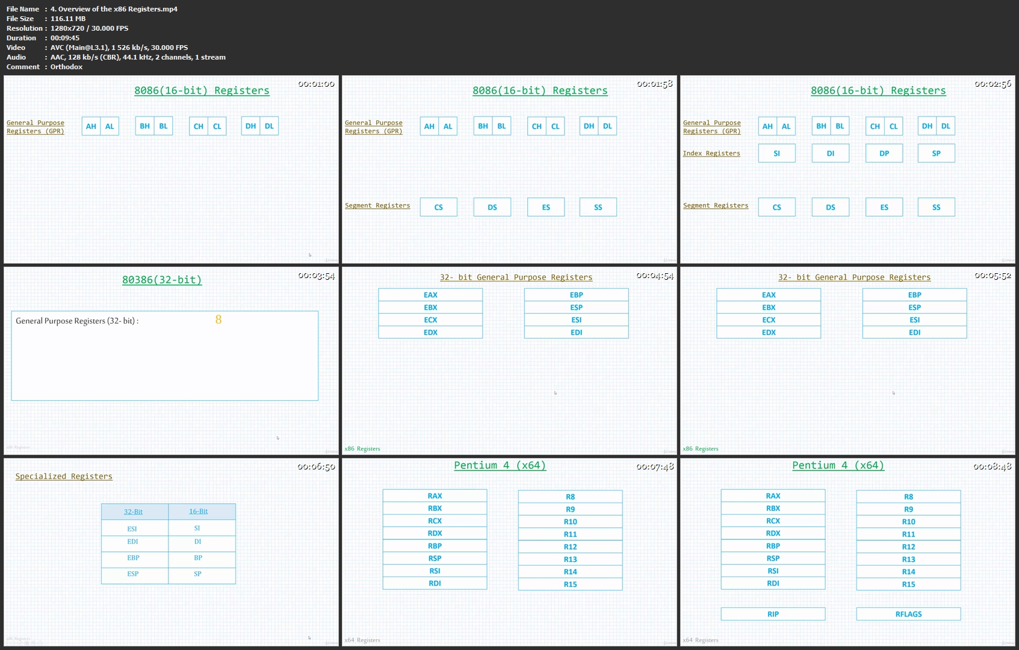Click the '32- bit General Purpose Registers' title at 00:04:54
The height and width of the screenshot is (650, 1019).
[x=516, y=277]
